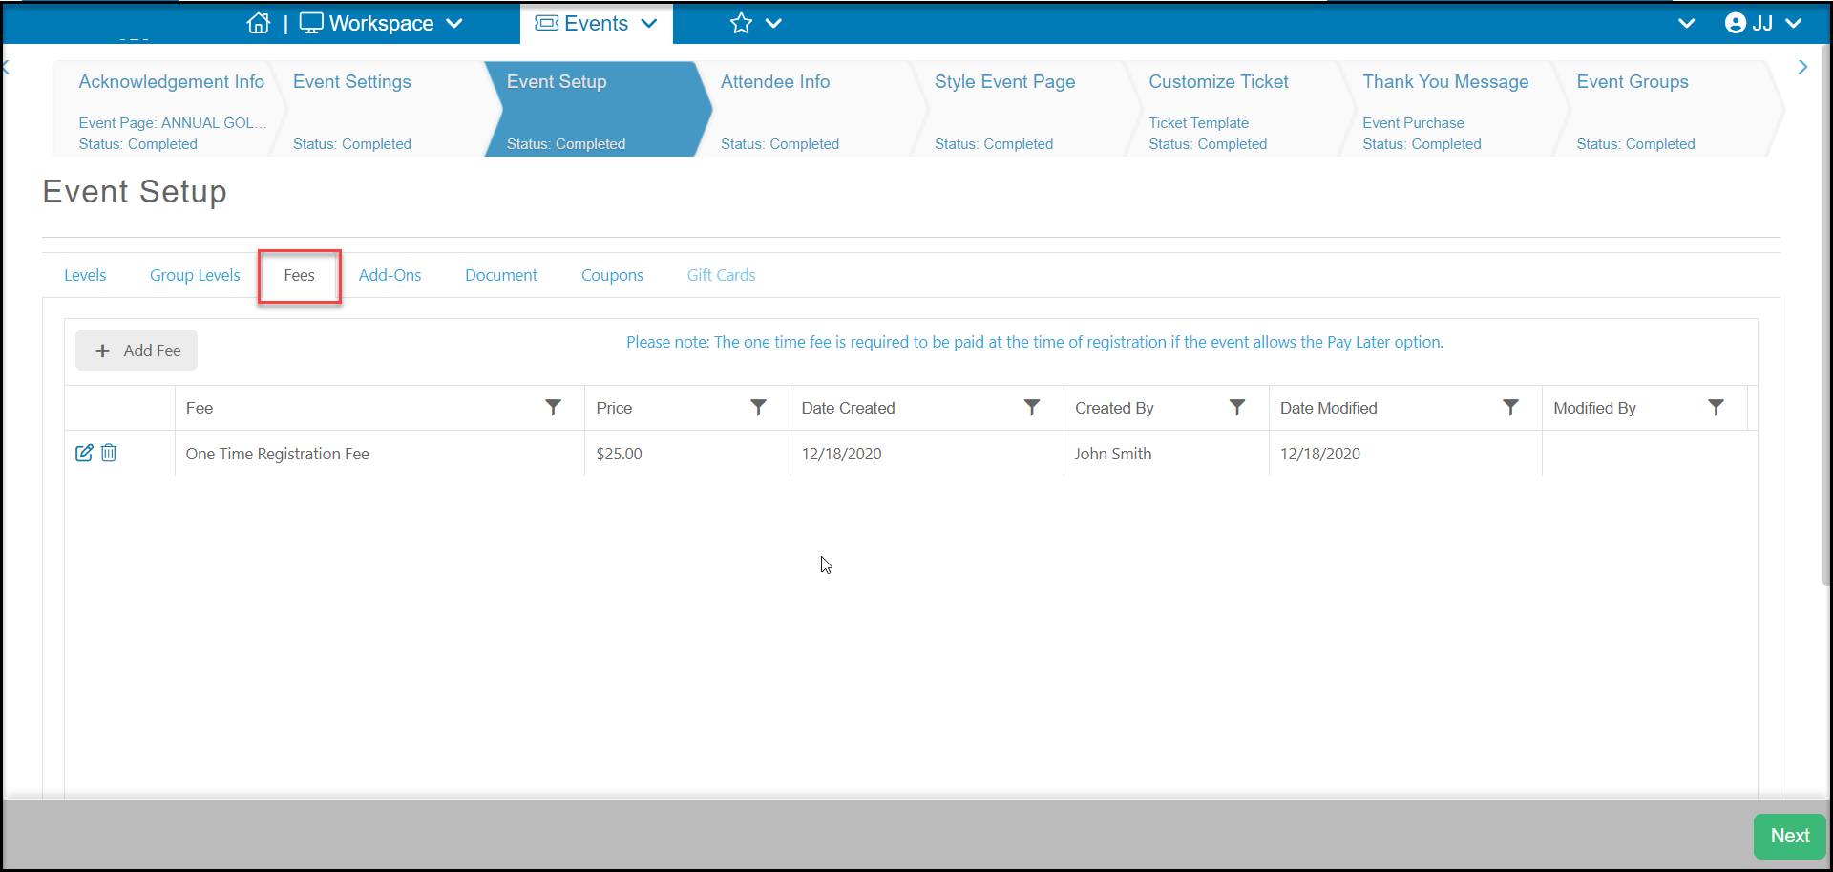Open the Fee column filter
The image size is (1833, 872).
(x=553, y=408)
